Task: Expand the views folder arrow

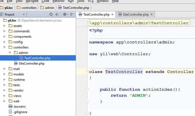Action: 4,96
